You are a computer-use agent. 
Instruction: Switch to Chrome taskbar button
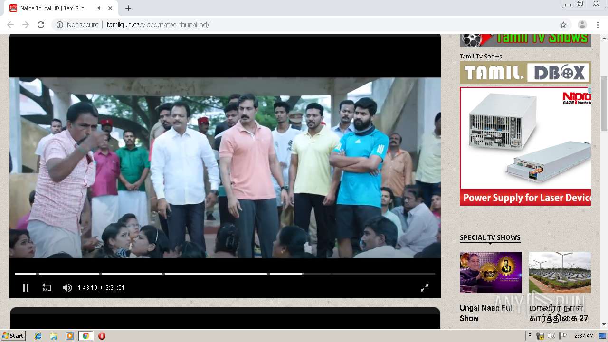(x=85, y=336)
